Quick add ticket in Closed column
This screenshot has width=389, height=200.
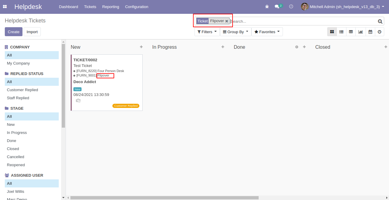386,47
